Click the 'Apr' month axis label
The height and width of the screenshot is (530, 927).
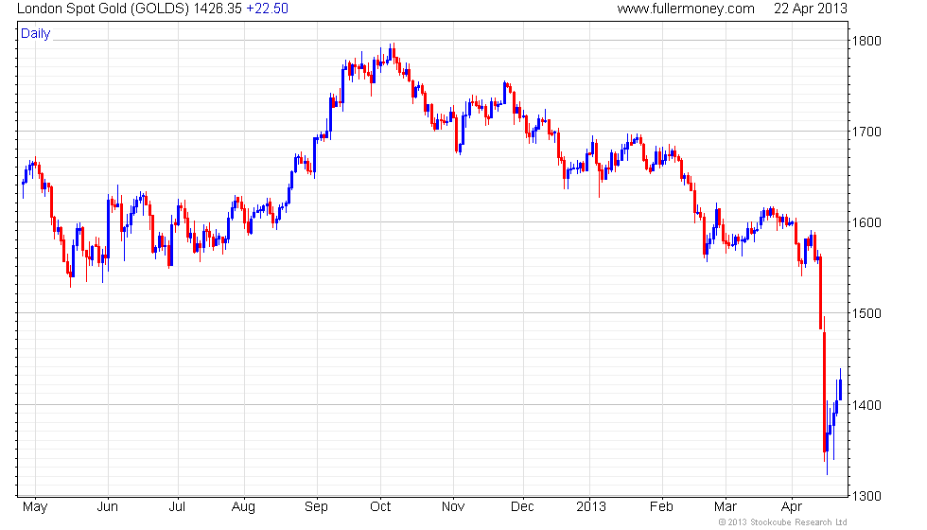point(792,507)
